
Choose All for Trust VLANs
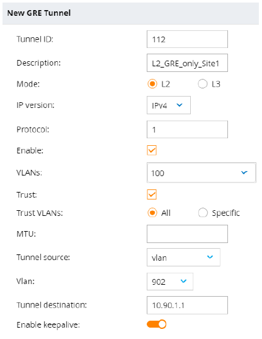coord(152,213)
